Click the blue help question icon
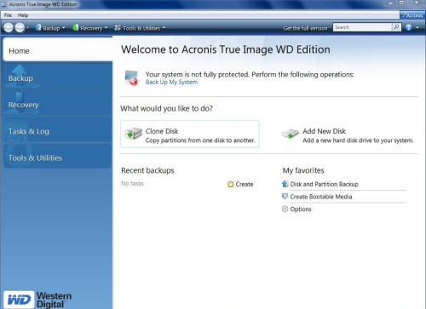 [409, 27]
